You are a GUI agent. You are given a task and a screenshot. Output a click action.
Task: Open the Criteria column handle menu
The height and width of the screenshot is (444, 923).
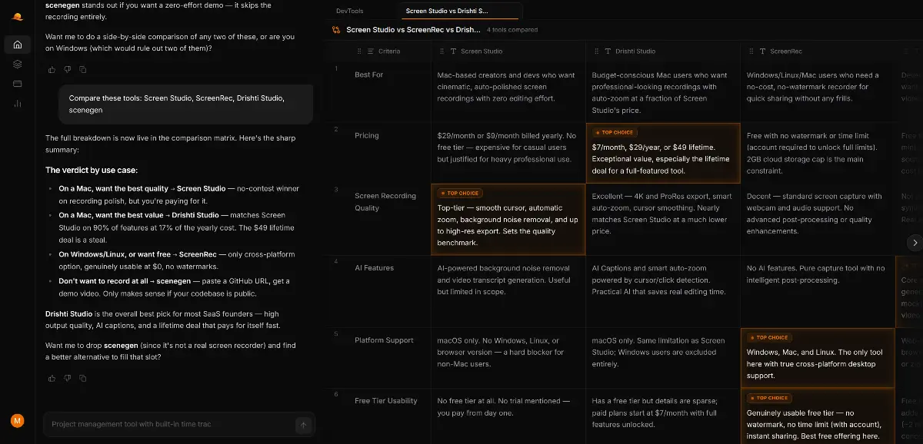pos(358,51)
